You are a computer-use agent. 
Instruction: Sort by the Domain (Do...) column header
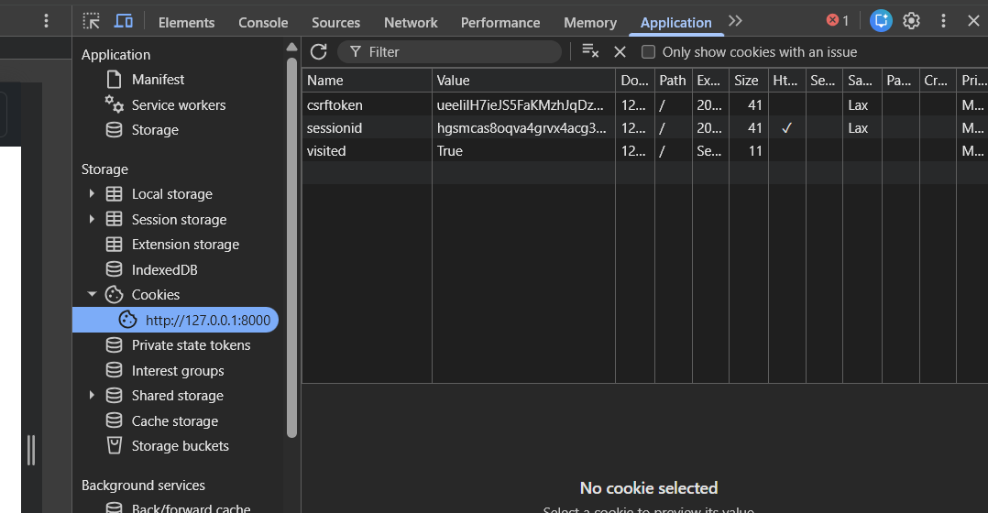635,80
